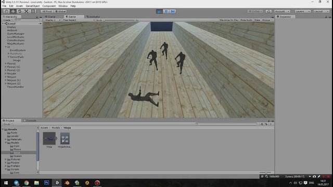Open Blender from the taskbar
The width and height of the screenshot is (333, 187).
click(x=67, y=183)
